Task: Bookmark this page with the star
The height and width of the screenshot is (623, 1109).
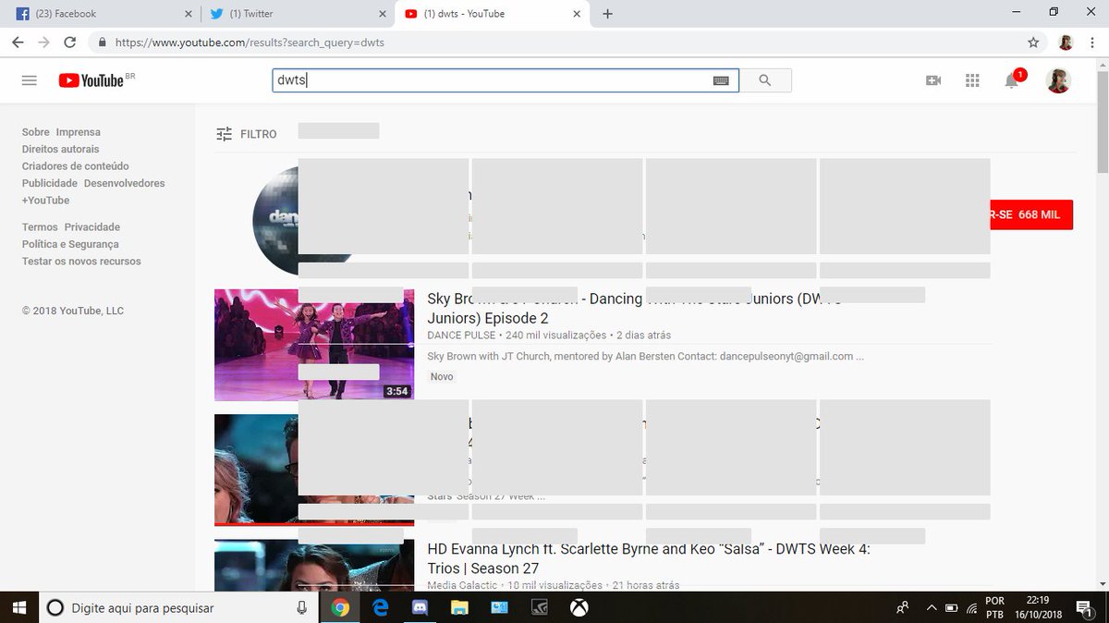Action: [x=1033, y=43]
